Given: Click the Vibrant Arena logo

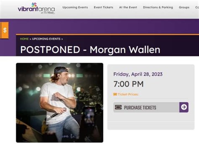Looking at the screenshot, I should tap(36, 8).
